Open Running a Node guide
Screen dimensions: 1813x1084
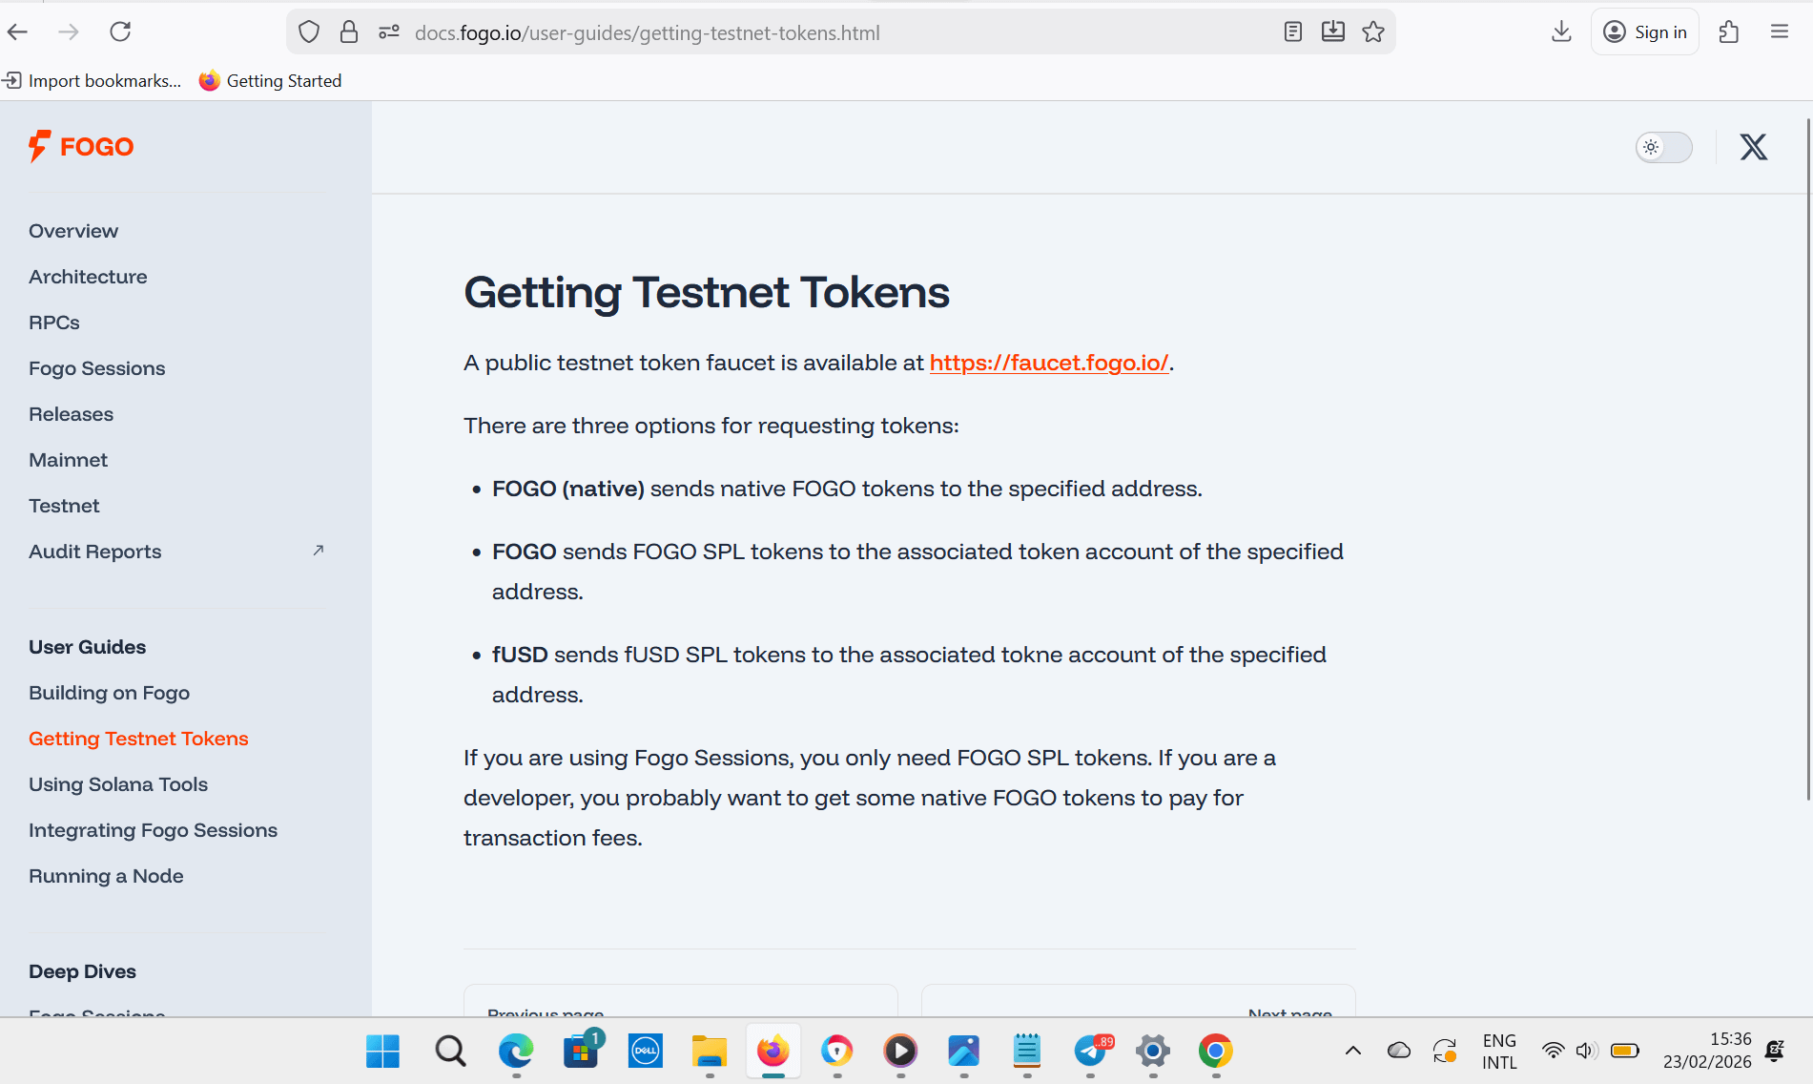click(106, 876)
